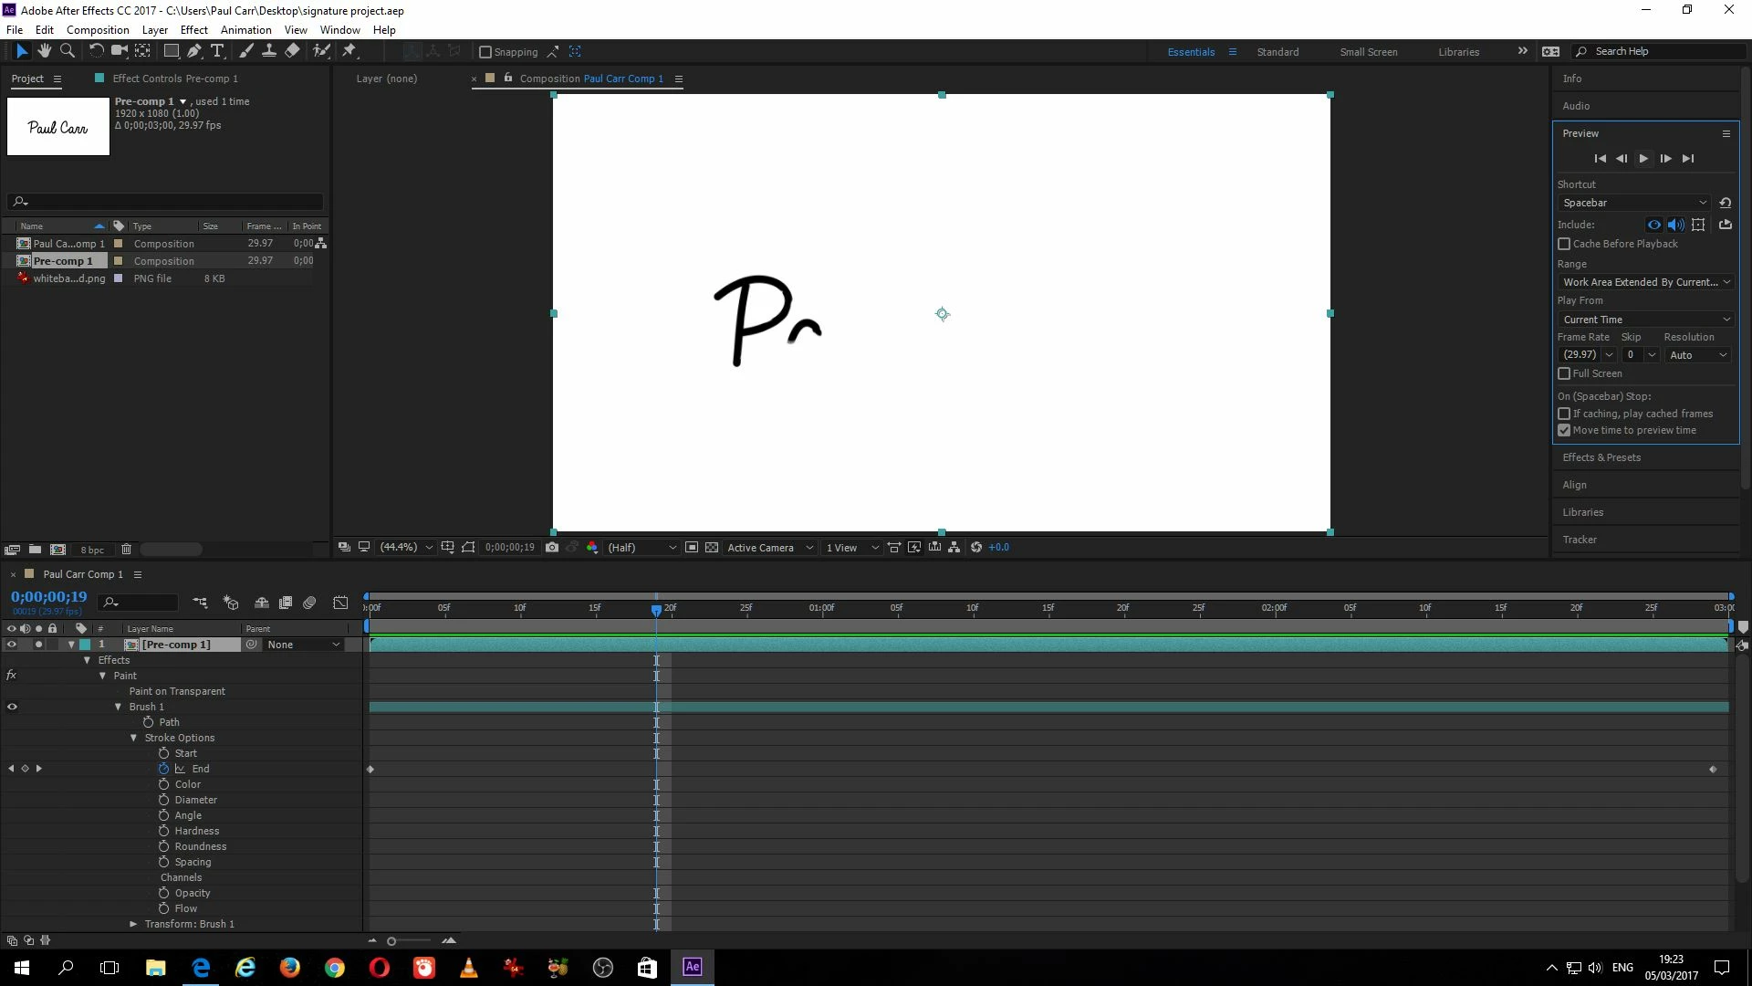Click the End keyframe at timeline start

tap(370, 770)
